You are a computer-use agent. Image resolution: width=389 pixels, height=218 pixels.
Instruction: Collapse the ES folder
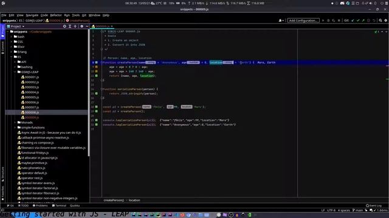pos(12,57)
